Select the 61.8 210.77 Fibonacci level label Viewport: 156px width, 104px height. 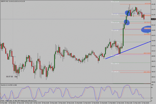148,34
